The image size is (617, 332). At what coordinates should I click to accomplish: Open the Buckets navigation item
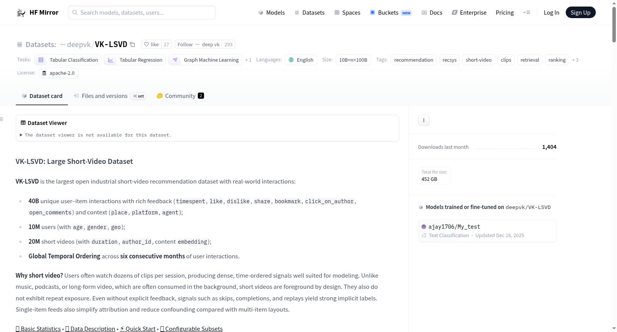pos(391,13)
